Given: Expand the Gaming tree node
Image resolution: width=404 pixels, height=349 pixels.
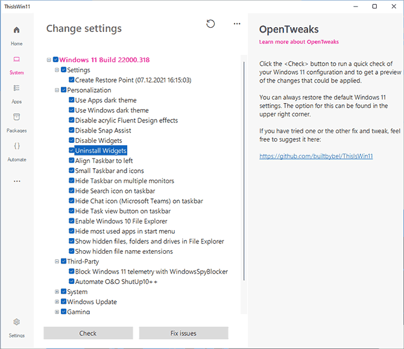Looking at the screenshot, I should point(57,312).
